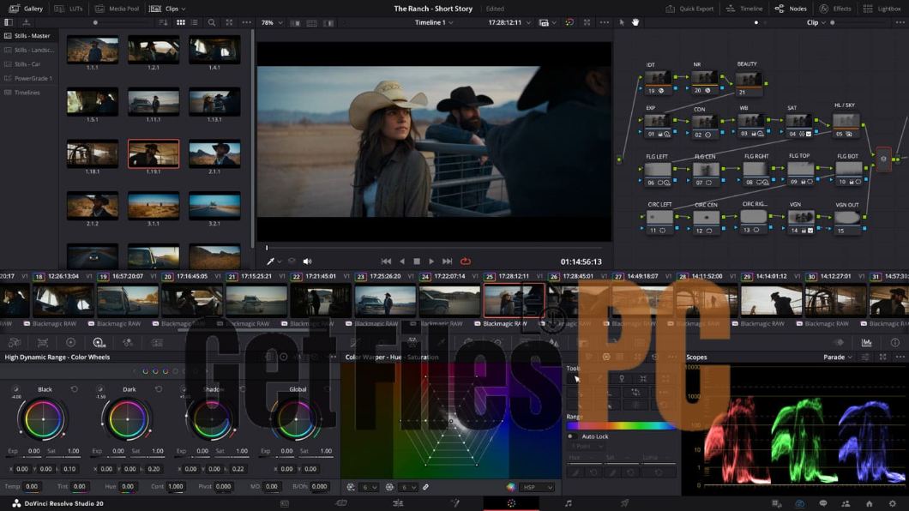Open the HDR color wheels palette icon

[x=99, y=343]
